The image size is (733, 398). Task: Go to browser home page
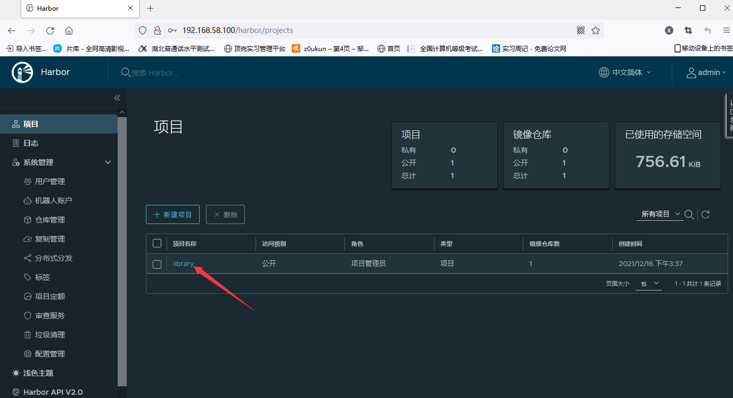pos(69,30)
